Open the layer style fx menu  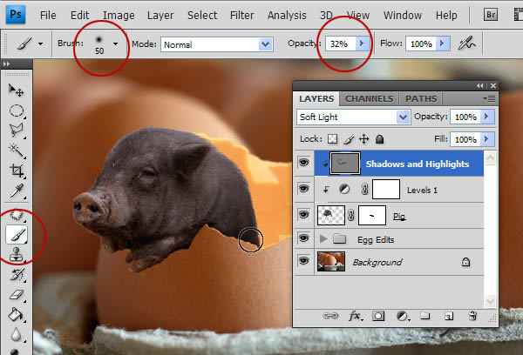(x=356, y=316)
